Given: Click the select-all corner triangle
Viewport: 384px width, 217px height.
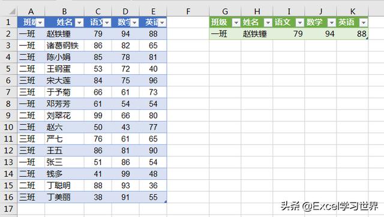Looking at the screenshot, I should (x=12, y=11).
